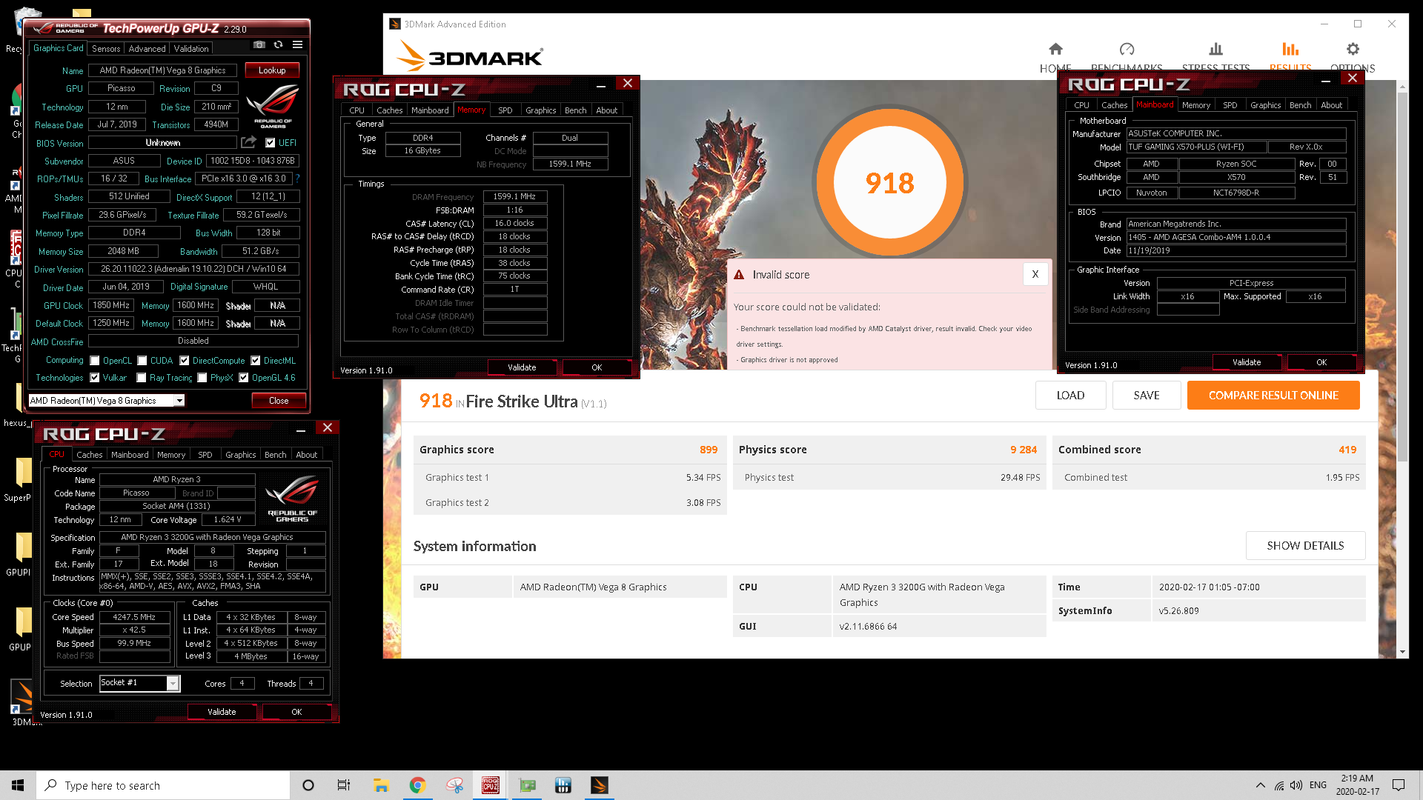This screenshot has height=800, width=1423.
Task: Open About tab in Memory CPU-Z window
Action: [x=607, y=110]
